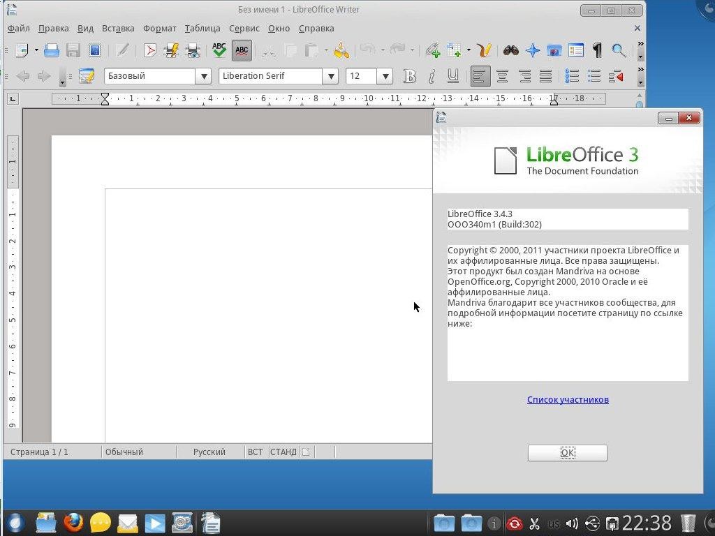The width and height of the screenshot is (715, 536).
Task: Open the Правка menu
Action: [x=53, y=28]
